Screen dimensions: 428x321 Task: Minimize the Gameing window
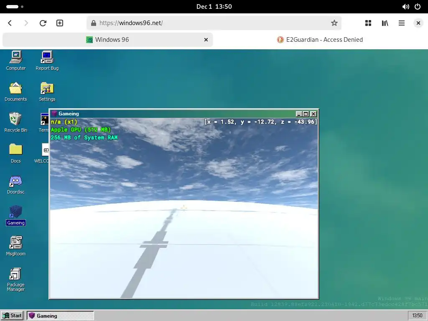pyautogui.click(x=299, y=114)
